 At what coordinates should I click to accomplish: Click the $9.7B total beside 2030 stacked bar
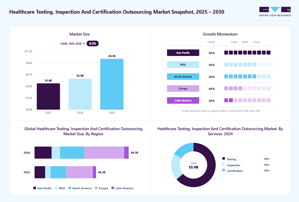click(135, 153)
